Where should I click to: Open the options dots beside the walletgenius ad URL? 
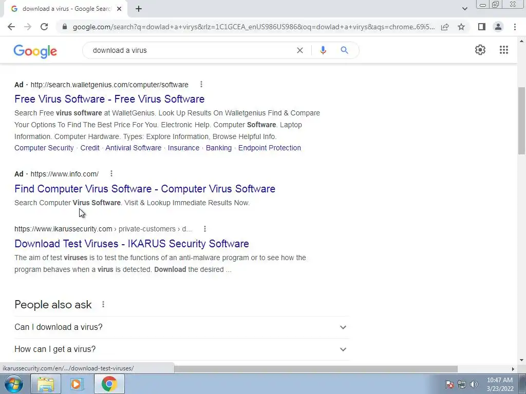[x=201, y=85]
